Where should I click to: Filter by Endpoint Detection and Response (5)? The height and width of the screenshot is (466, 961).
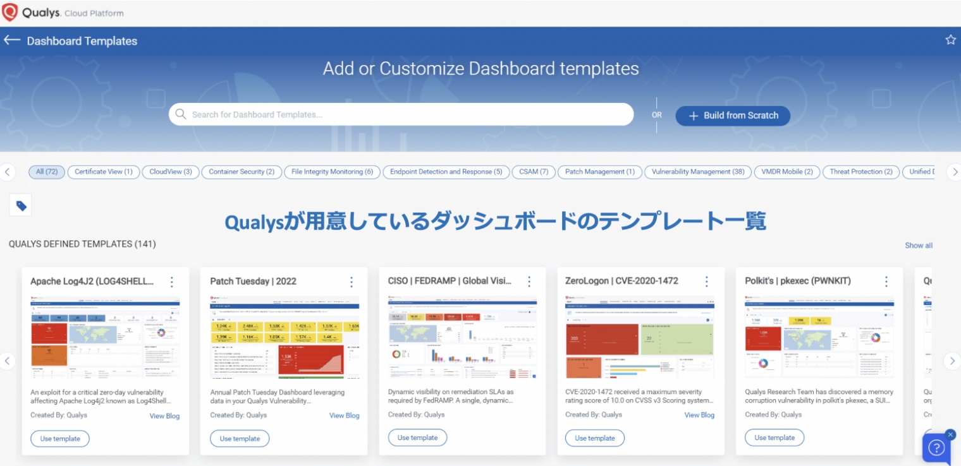pyautogui.click(x=446, y=172)
